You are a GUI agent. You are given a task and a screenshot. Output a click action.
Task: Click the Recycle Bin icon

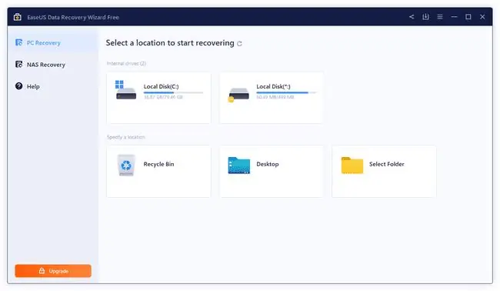pyautogui.click(x=126, y=165)
